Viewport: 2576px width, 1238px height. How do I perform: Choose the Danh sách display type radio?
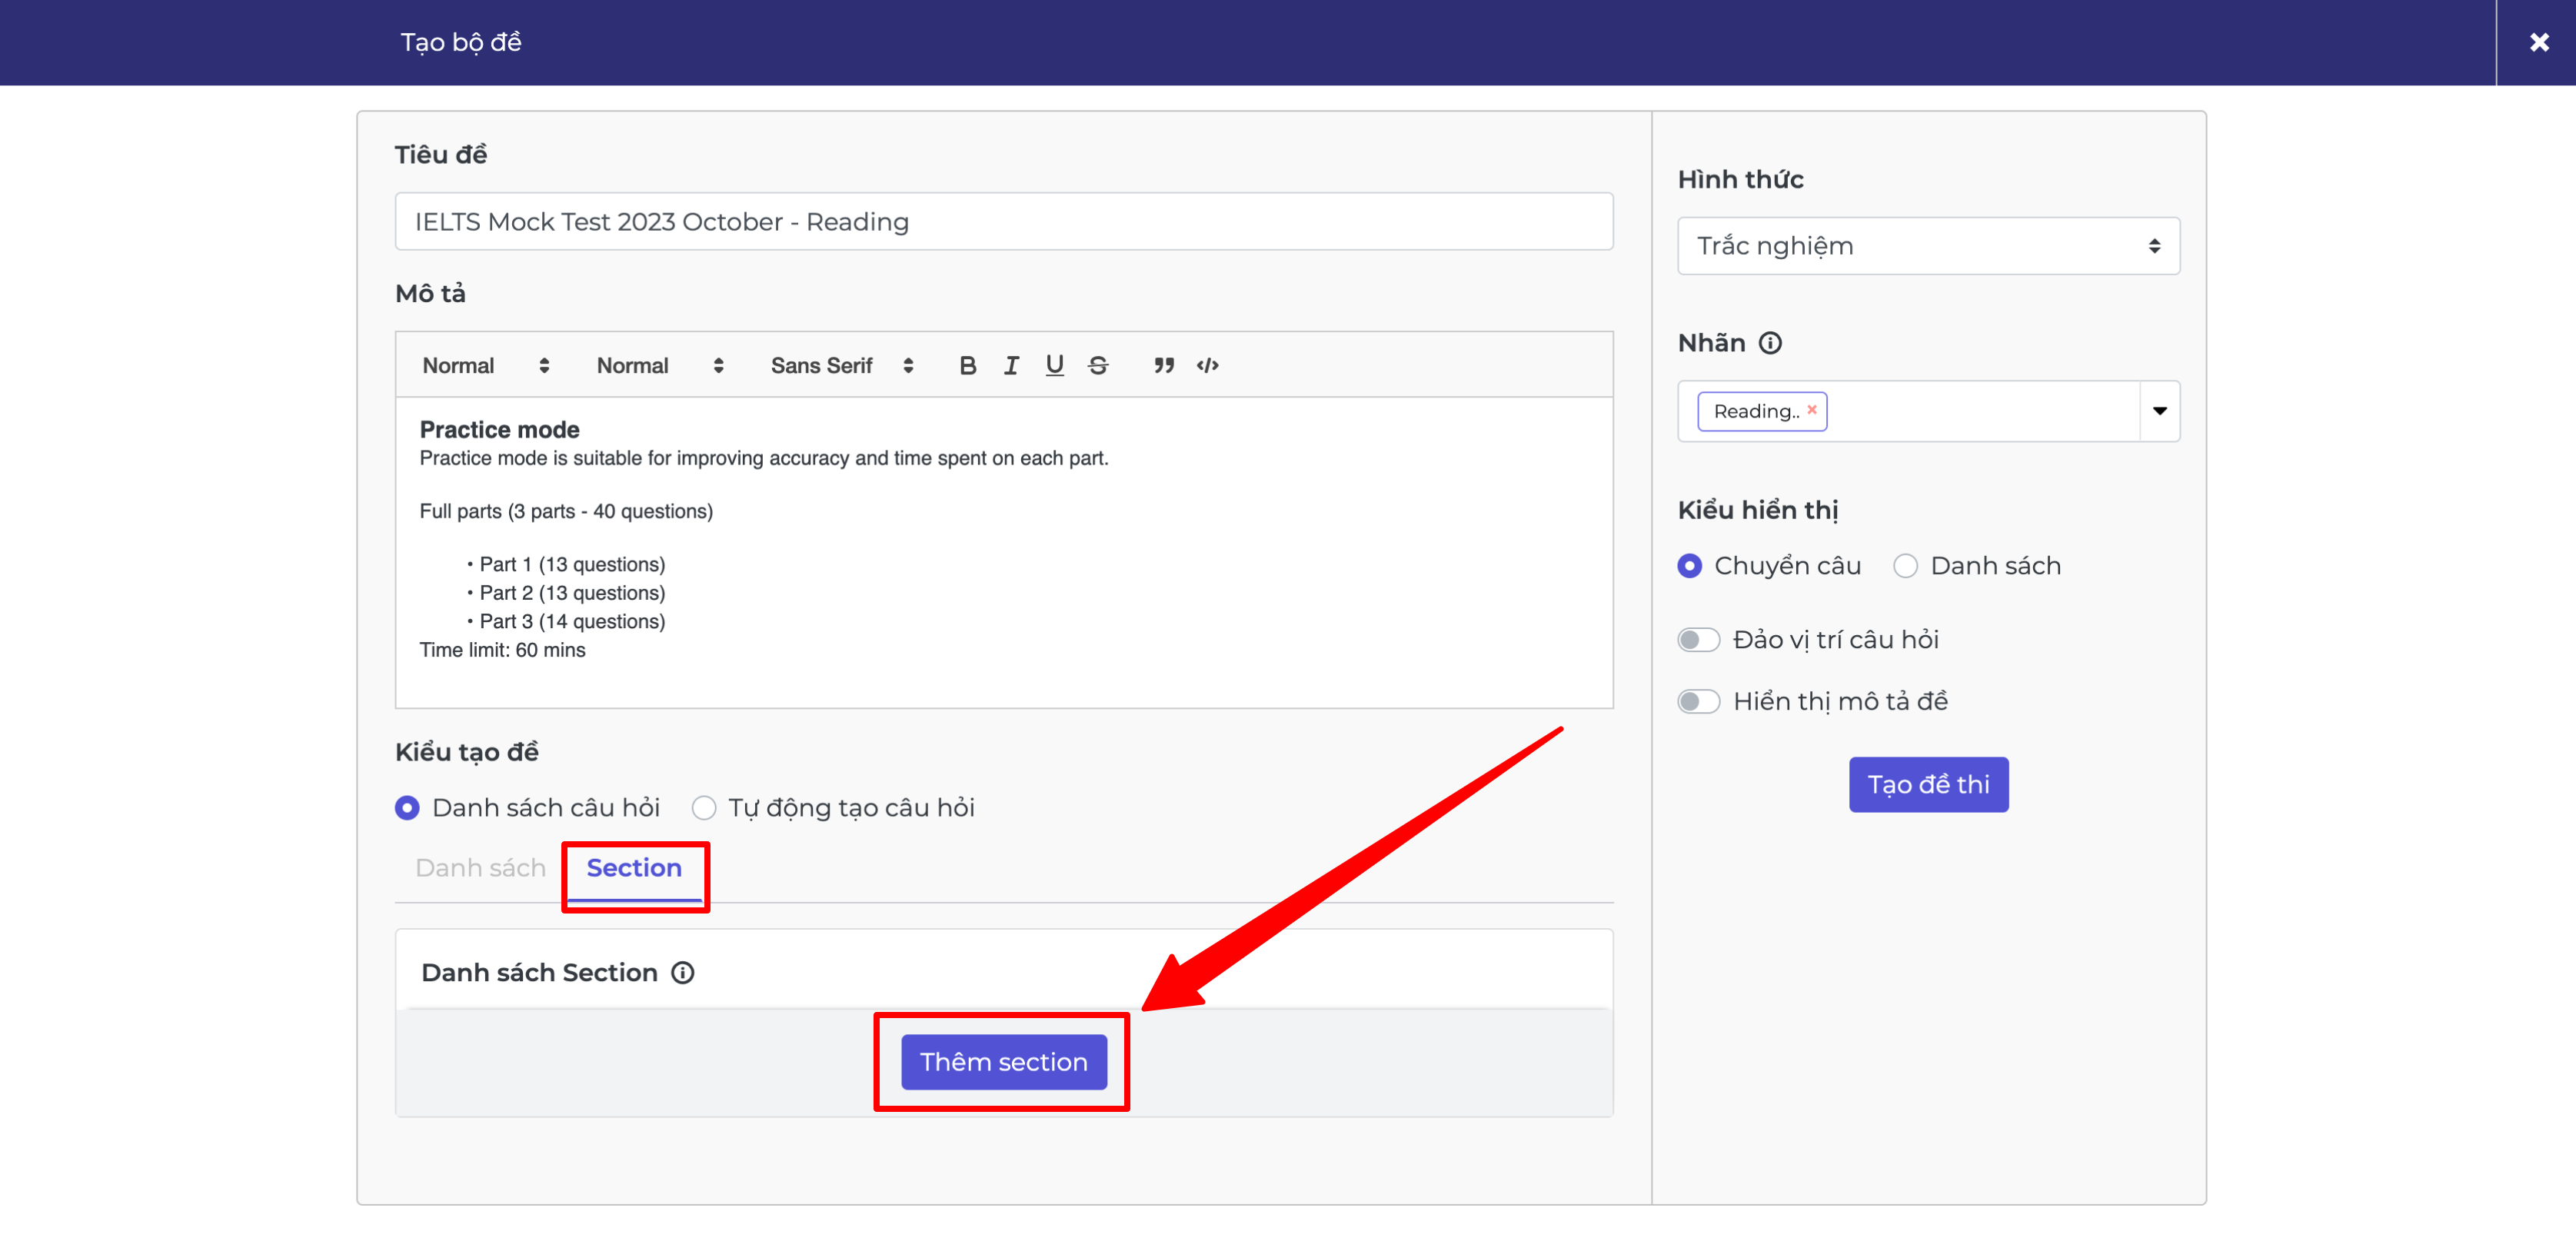click(1905, 566)
